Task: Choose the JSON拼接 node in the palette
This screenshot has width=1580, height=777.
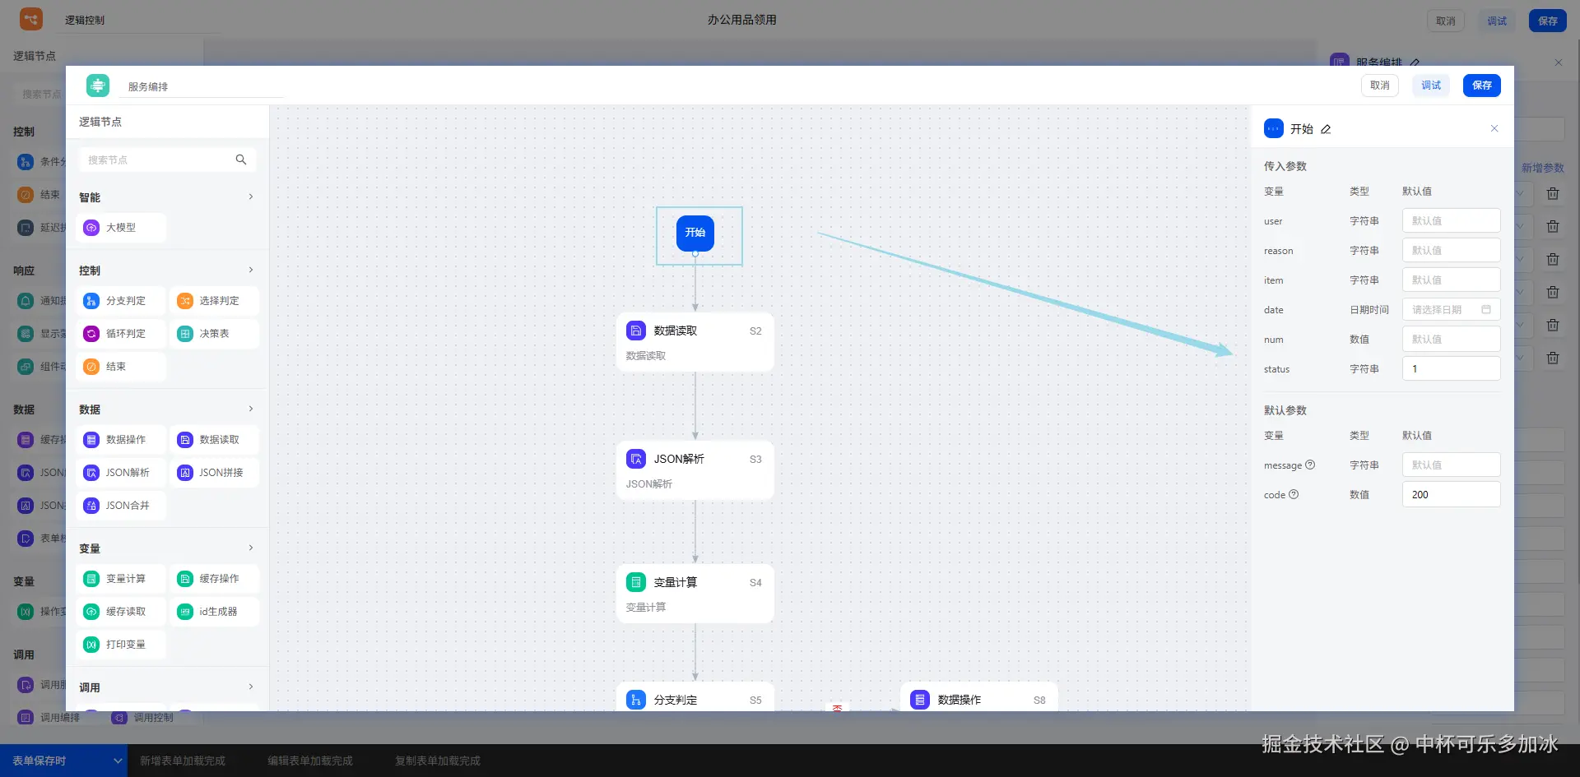Action: coord(215,473)
